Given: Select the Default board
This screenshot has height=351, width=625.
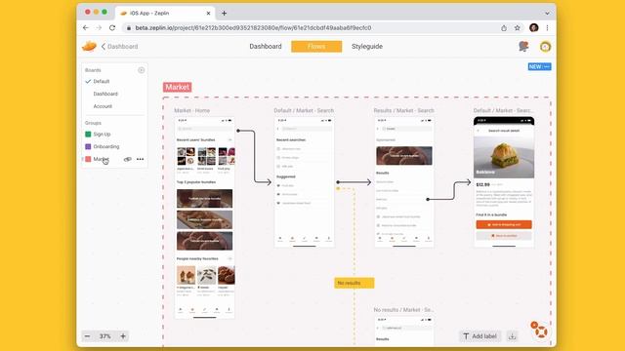Looking at the screenshot, I should [102, 81].
